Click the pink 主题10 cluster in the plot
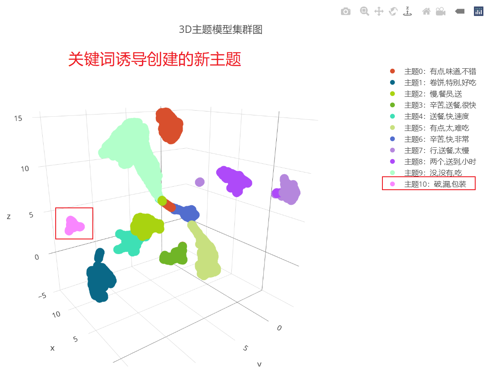 73,226
